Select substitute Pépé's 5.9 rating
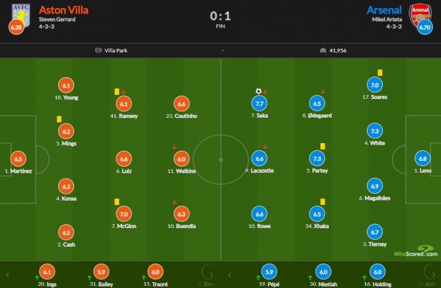441x288 pixels. tap(269, 272)
